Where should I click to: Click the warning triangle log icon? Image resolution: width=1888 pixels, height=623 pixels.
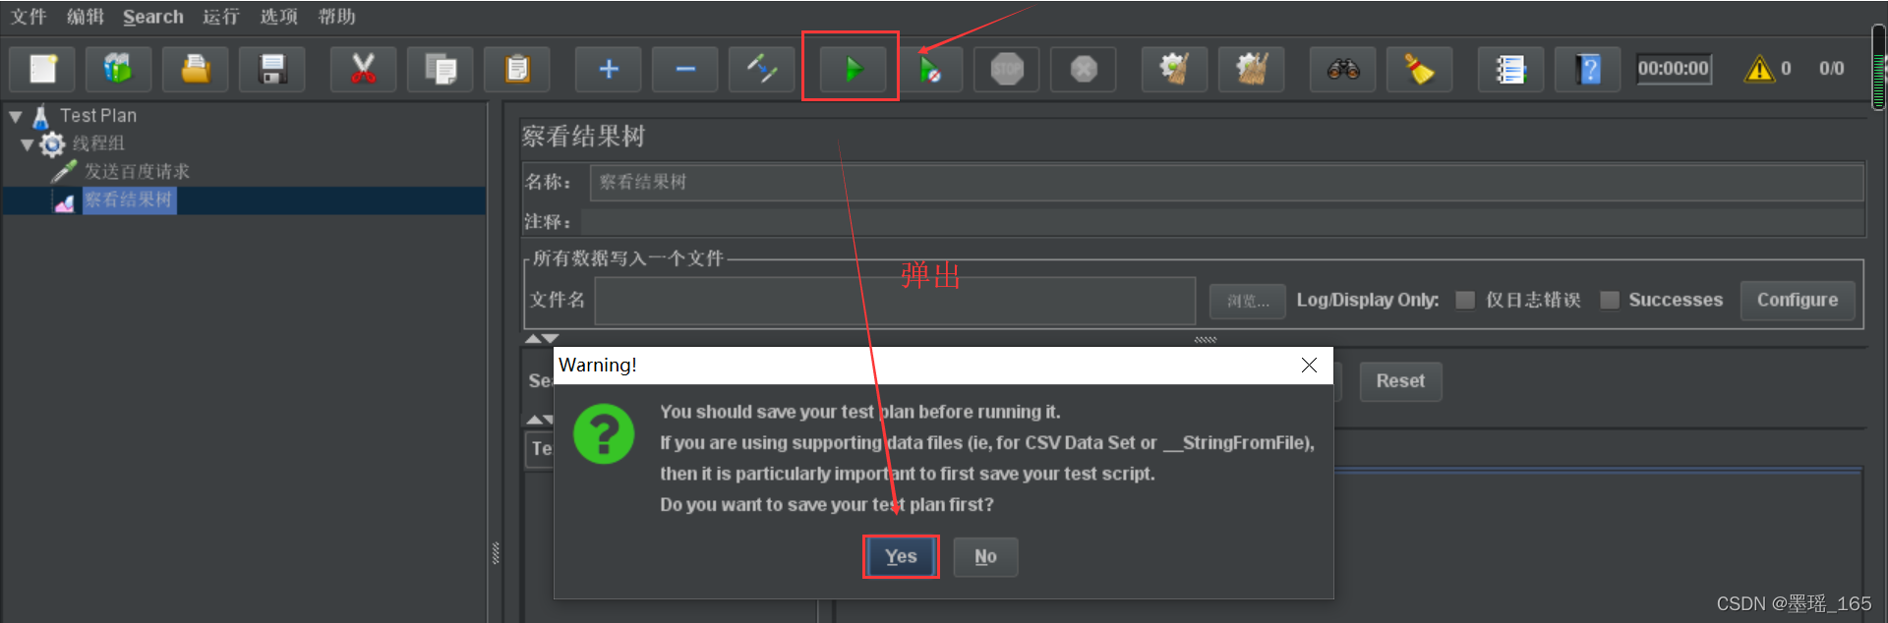coord(1758,69)
